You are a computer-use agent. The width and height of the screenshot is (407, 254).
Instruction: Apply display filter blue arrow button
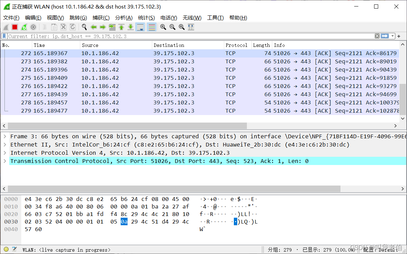385,36
